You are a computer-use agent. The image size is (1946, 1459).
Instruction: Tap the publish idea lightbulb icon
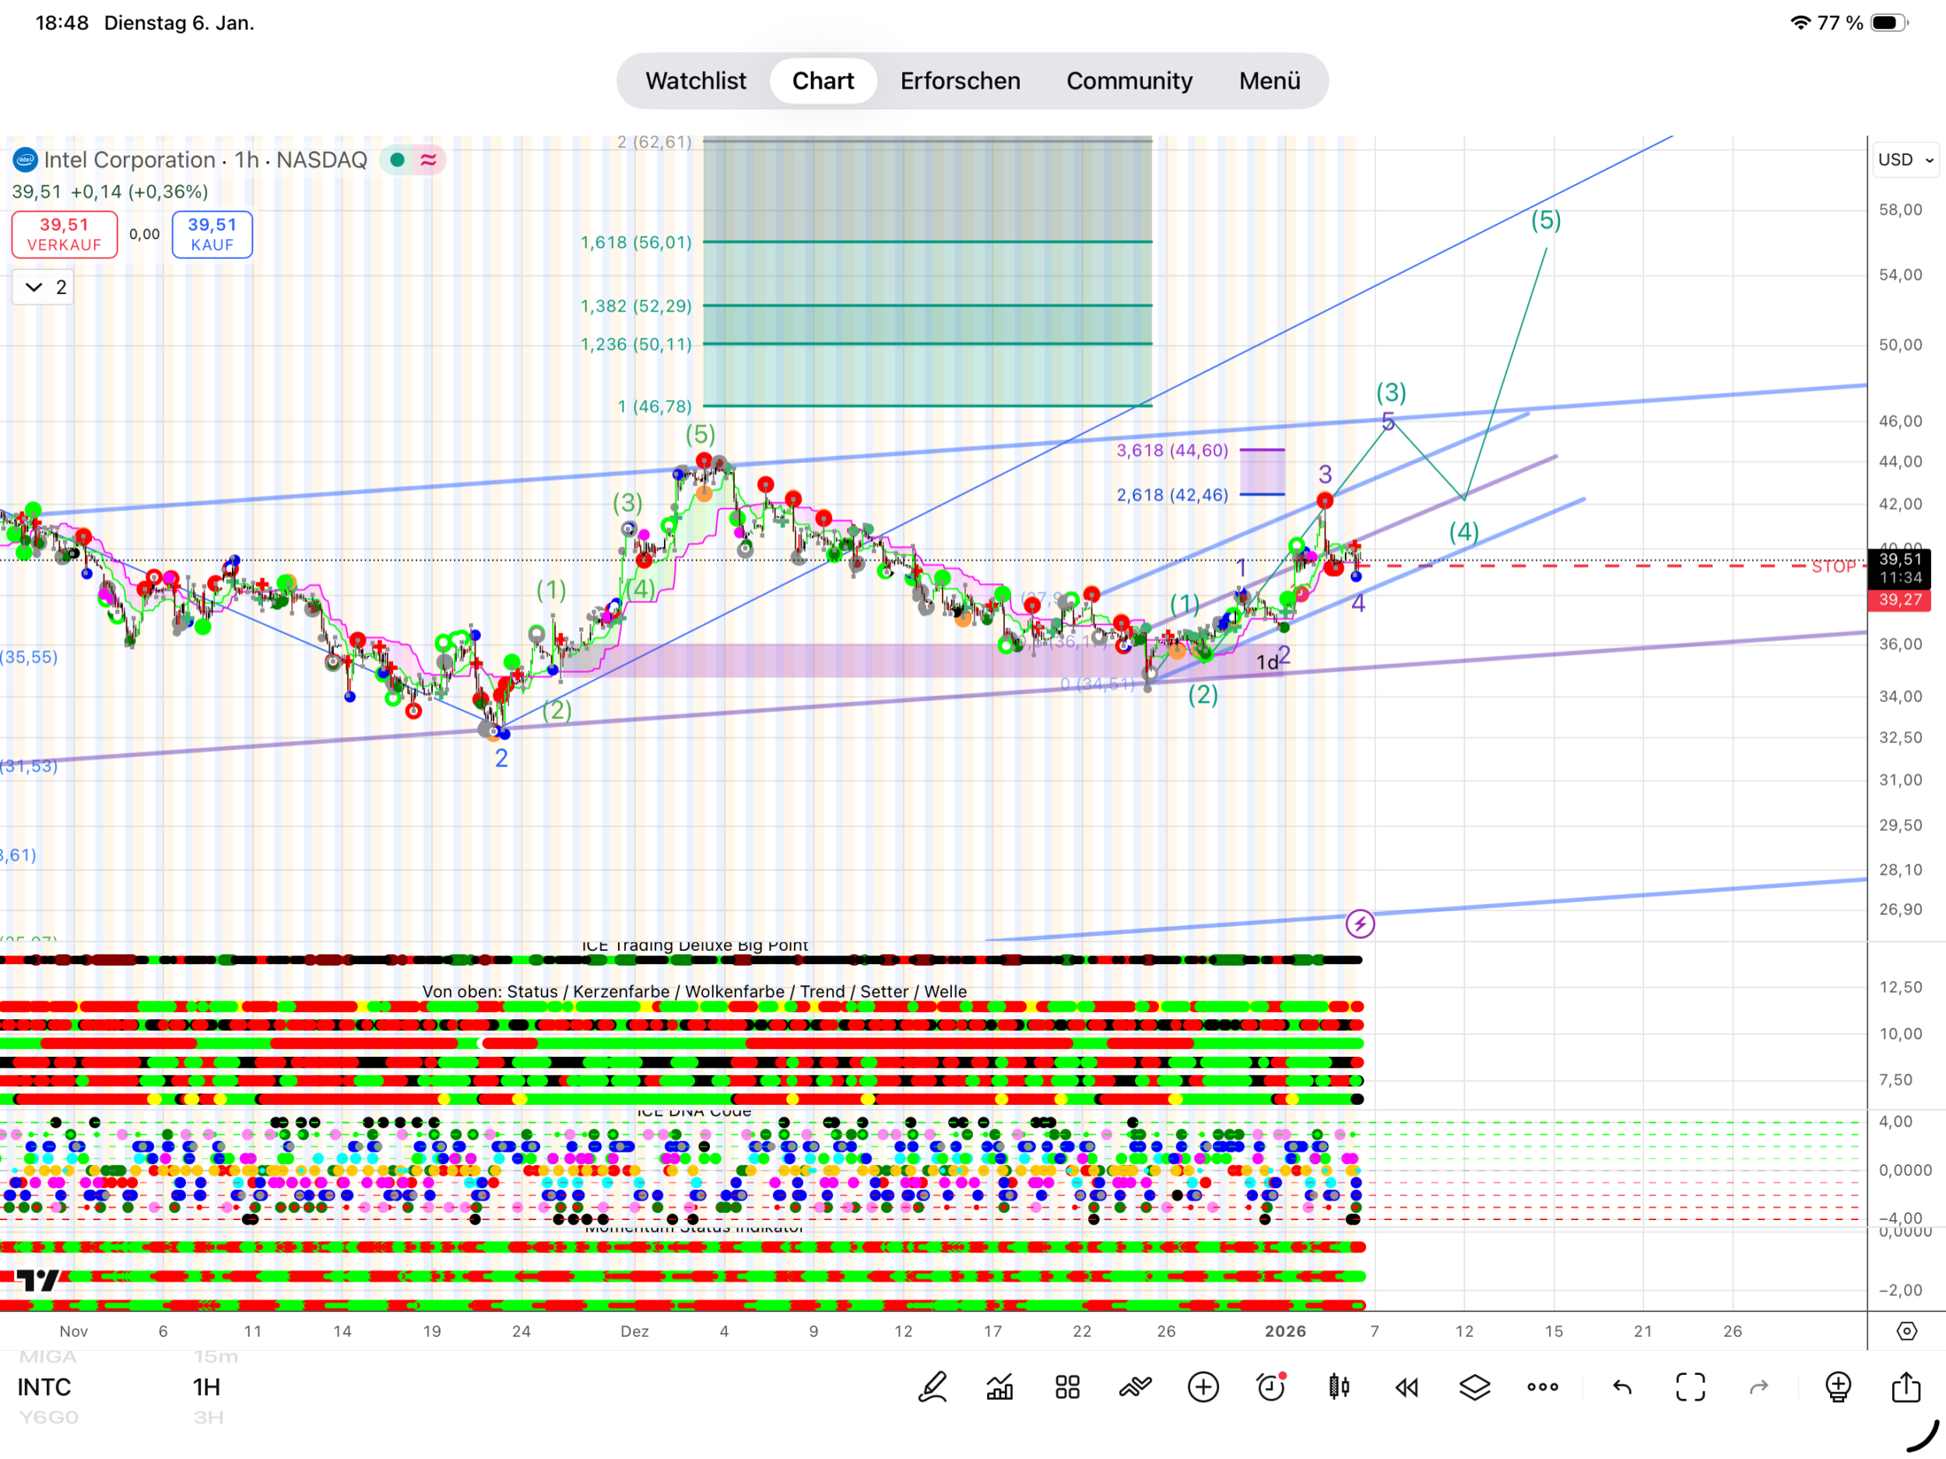point(1838,1387)
